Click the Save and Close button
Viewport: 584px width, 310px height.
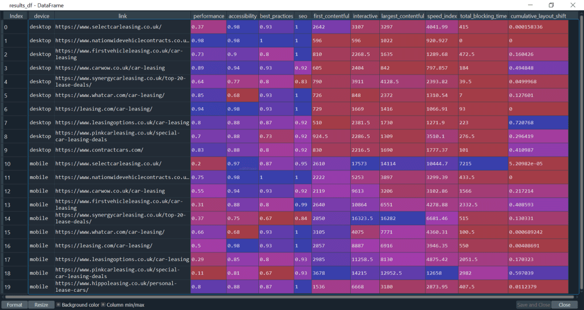[533, 305]
